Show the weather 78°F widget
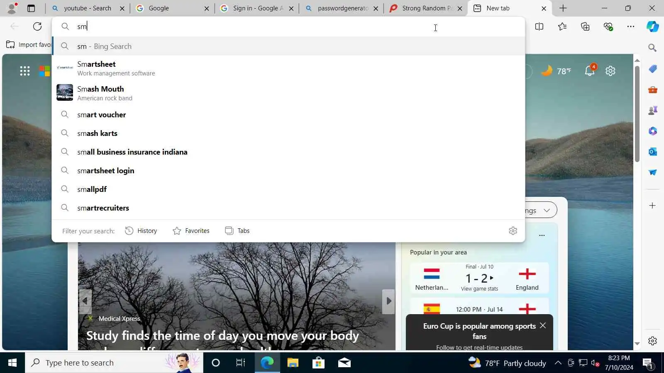 coord(556,71)
